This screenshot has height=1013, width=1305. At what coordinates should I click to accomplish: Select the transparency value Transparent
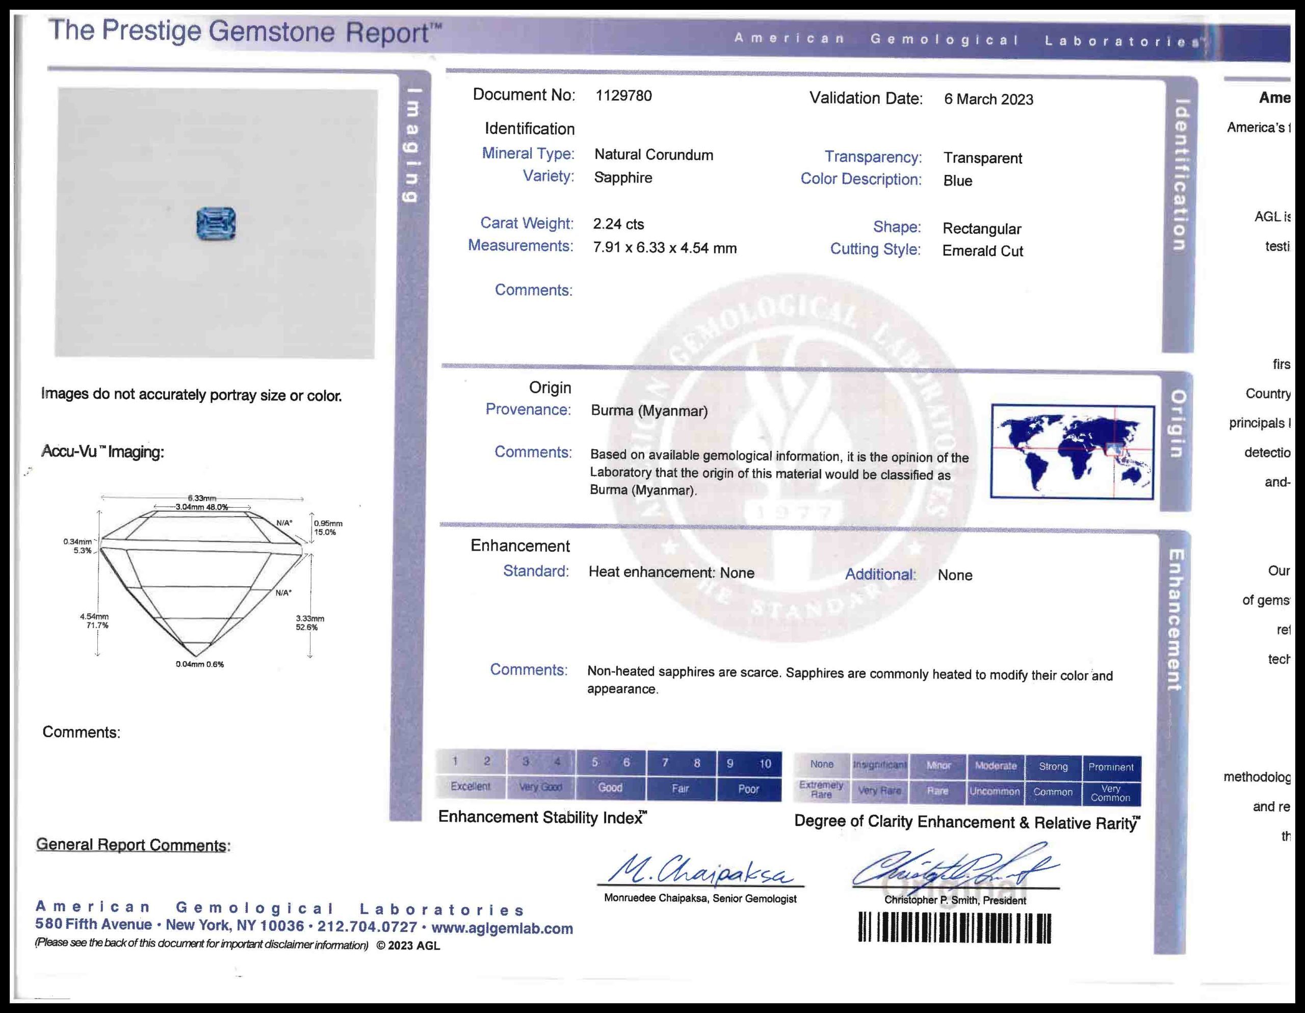[982, 159]
